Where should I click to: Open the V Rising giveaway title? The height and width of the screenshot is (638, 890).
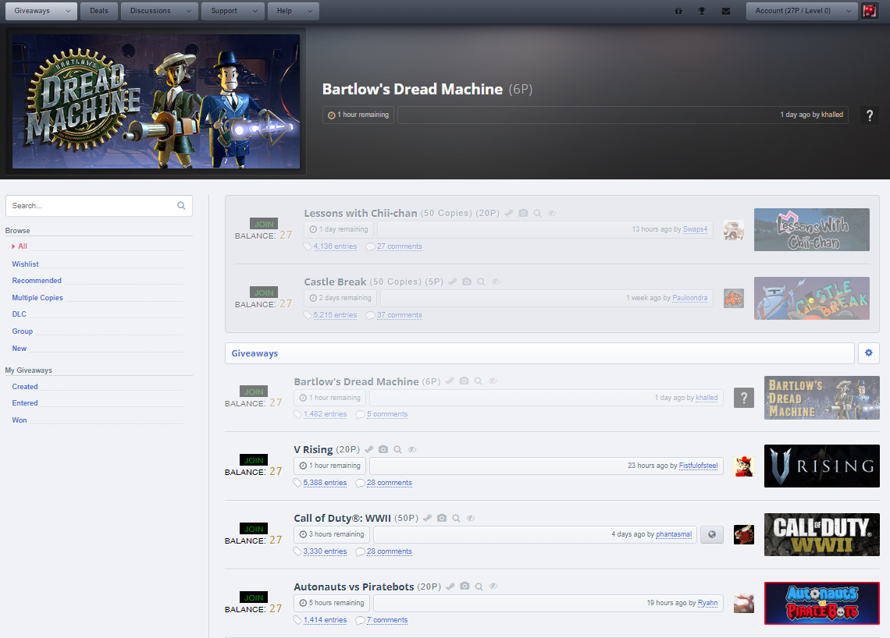pos(313,449)
